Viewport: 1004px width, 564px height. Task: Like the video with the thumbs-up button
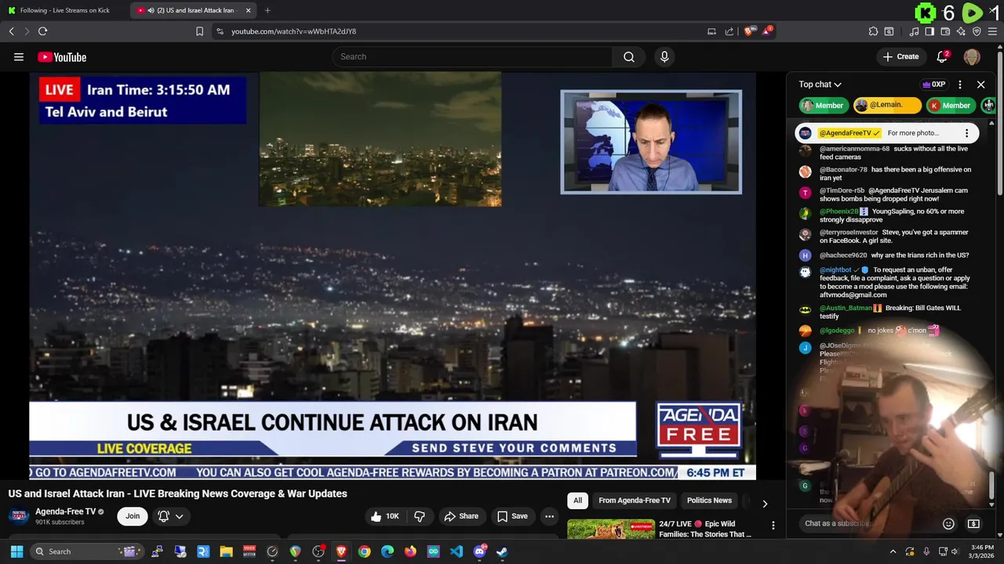coord(384,516)
